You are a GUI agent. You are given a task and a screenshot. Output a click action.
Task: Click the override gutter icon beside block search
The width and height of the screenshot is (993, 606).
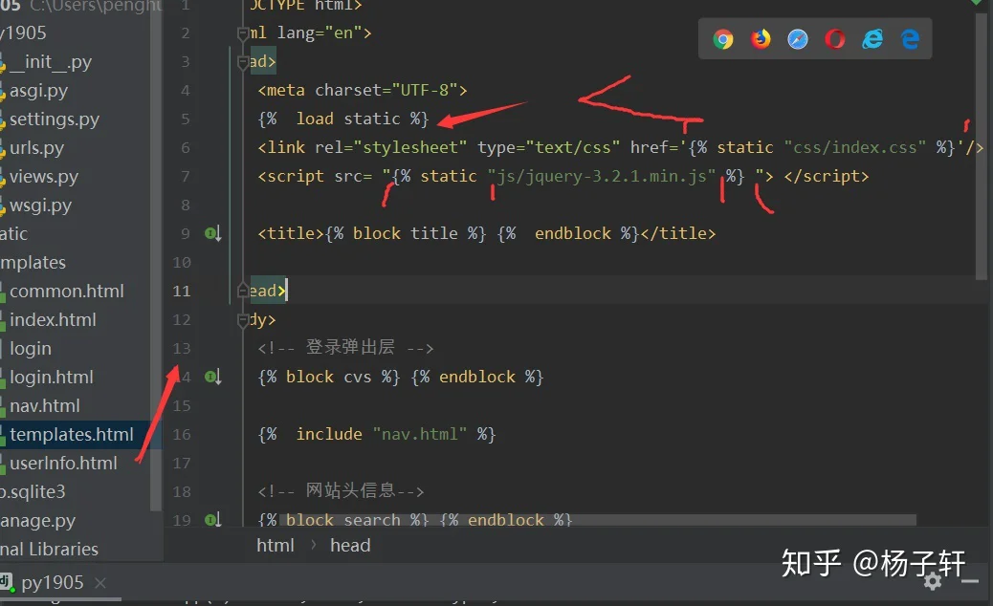[212, 519]
